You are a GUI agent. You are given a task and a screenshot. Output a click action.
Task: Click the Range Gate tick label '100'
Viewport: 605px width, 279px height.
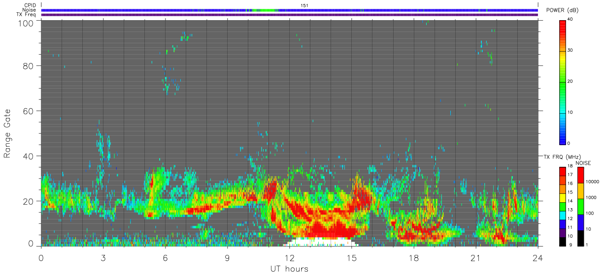click(x=26, y=23)
